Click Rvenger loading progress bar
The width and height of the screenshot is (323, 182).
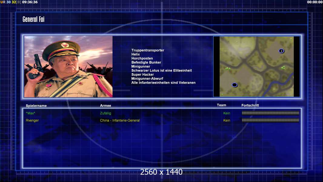(x=270, y=120)
